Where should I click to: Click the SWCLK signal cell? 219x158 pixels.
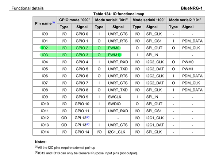[113, 97]
